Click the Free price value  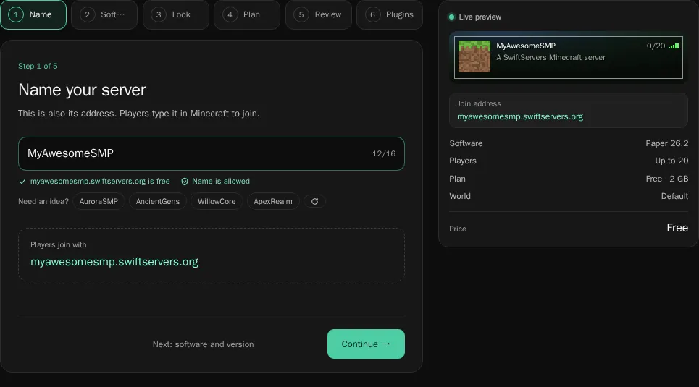(677, 228)
